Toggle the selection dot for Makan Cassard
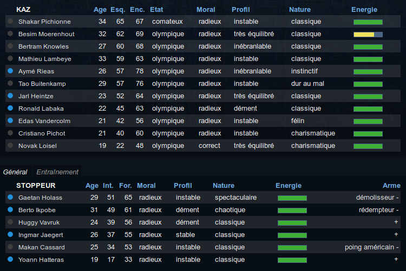This screenshot has width=406, height=271. click(10, 247)
